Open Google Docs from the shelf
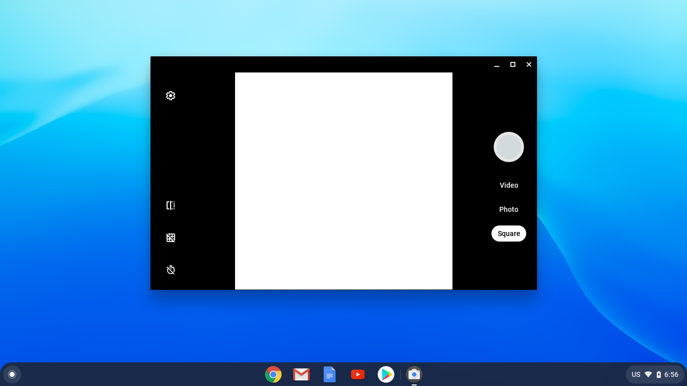Image resolution: width=687 pixels, height=386 pixels. [x=330, y=374]
